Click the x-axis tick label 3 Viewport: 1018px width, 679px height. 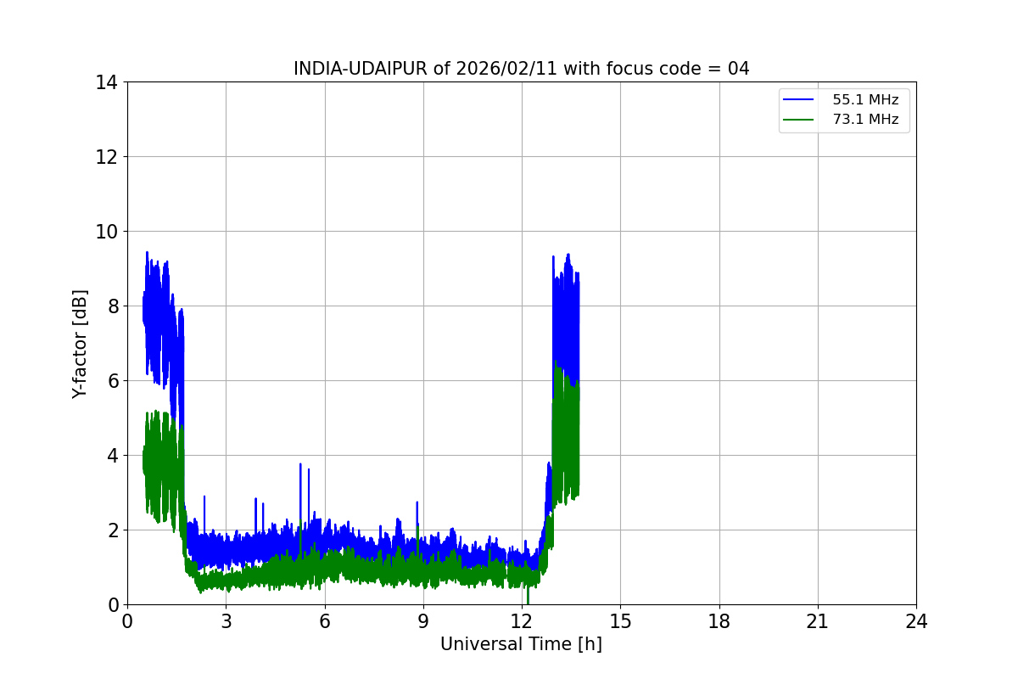[x=226, y=621]
